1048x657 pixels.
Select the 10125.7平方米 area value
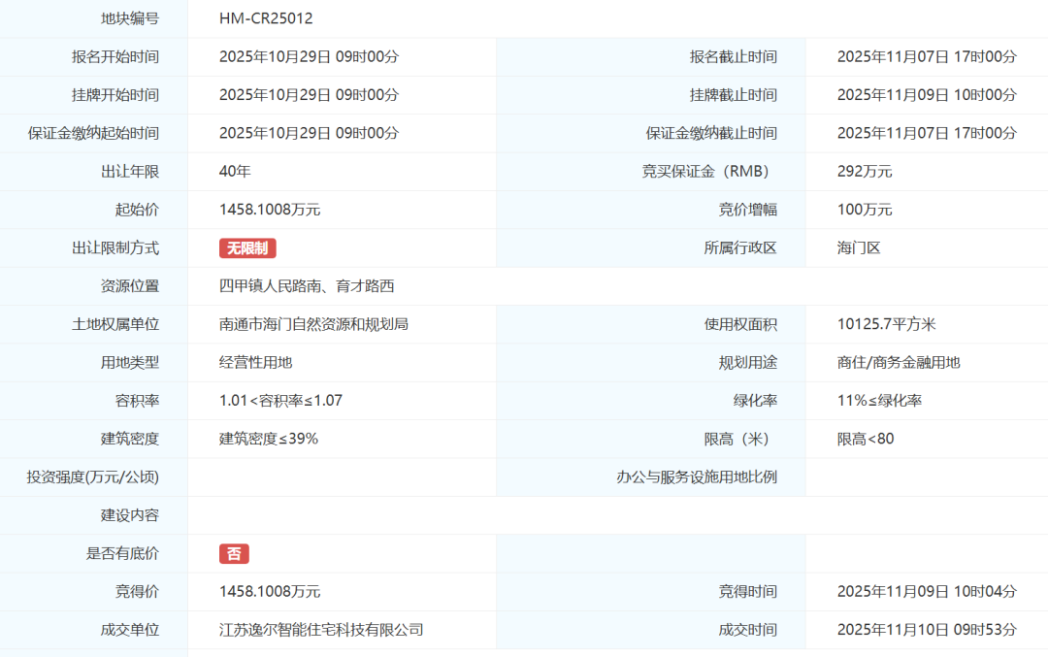(x=886, y=324)
